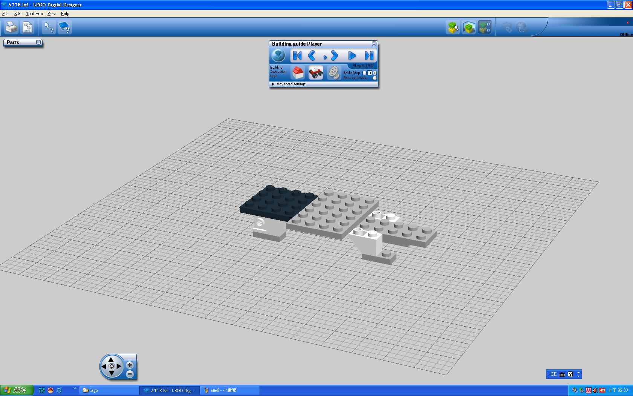Select vehicle building instruction type

pos(316,72)
